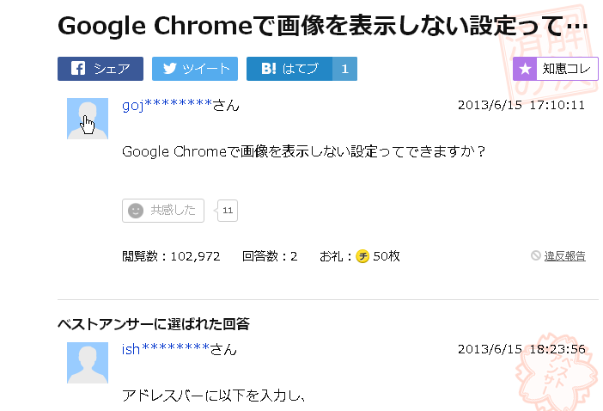Report a violation via 違反報告 link
The width and height of the screenshot is (603, 411).
click(x=564, y=256)
